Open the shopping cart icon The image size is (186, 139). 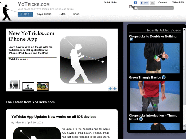coord(130,7)
